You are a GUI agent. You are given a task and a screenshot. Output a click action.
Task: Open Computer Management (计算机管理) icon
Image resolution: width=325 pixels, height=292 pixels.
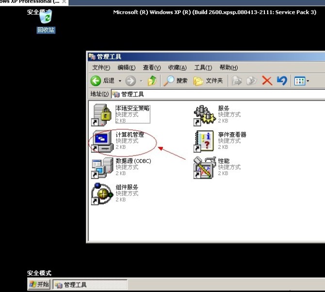(x=102, y=141)
